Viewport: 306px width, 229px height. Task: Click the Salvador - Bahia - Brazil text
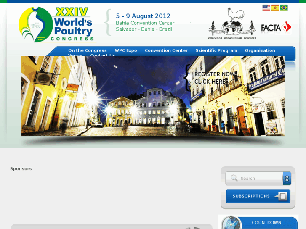click(144, 29)
